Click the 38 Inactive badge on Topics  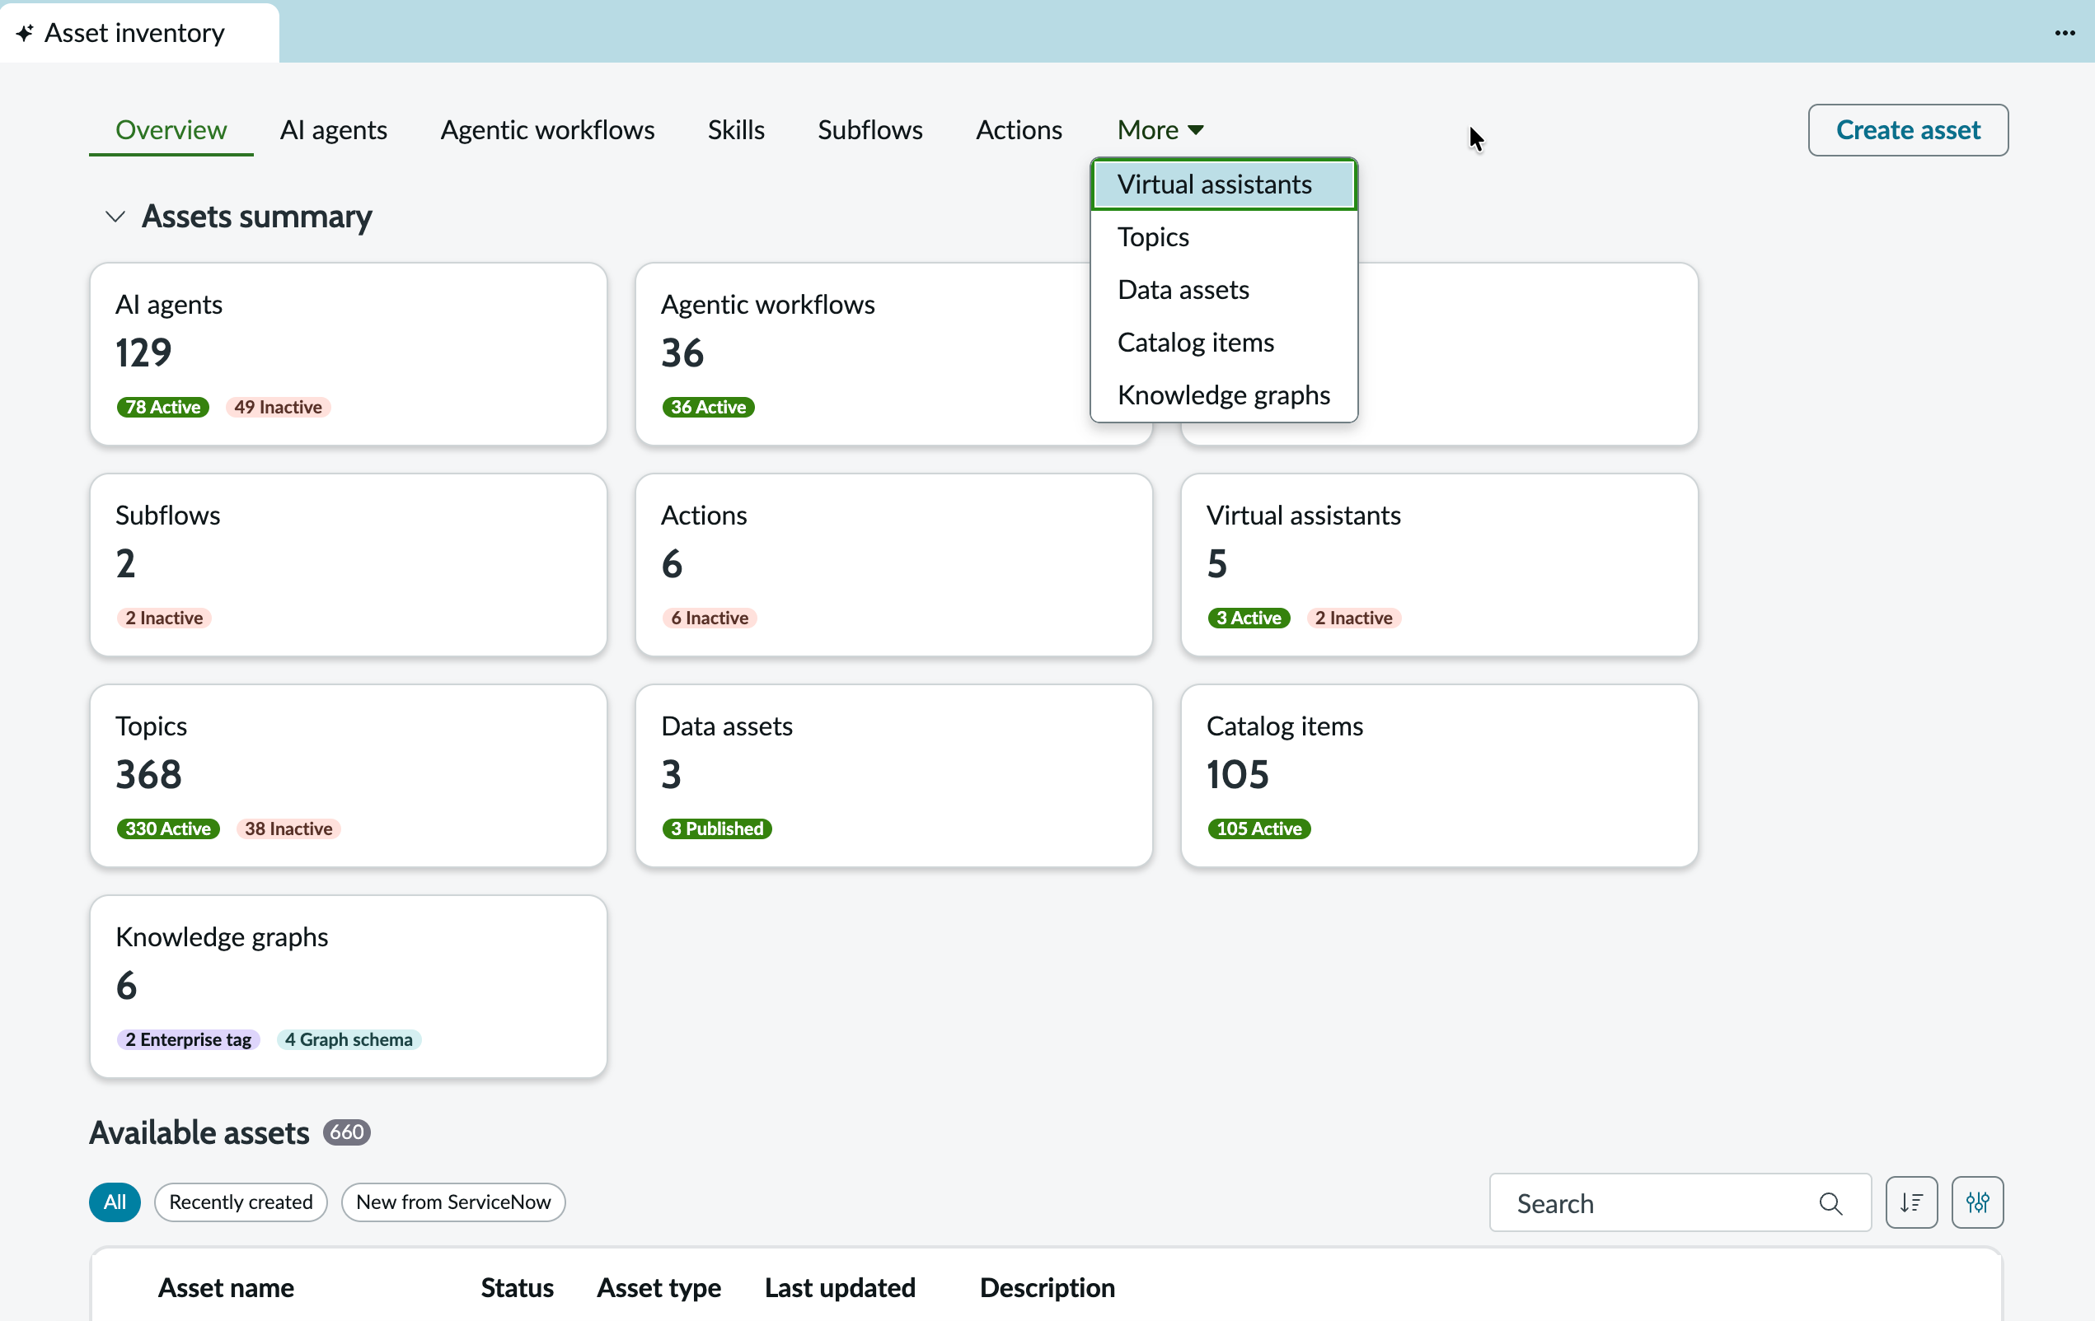coord(288,828)
